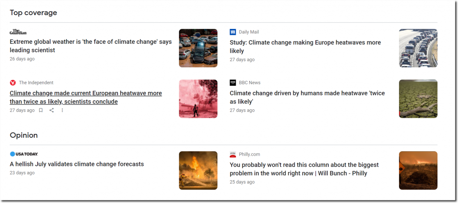The height and width of the screenshot is (203, 458).
Task: Click the flooded cars thumbnail image
Action: point(198,48)
